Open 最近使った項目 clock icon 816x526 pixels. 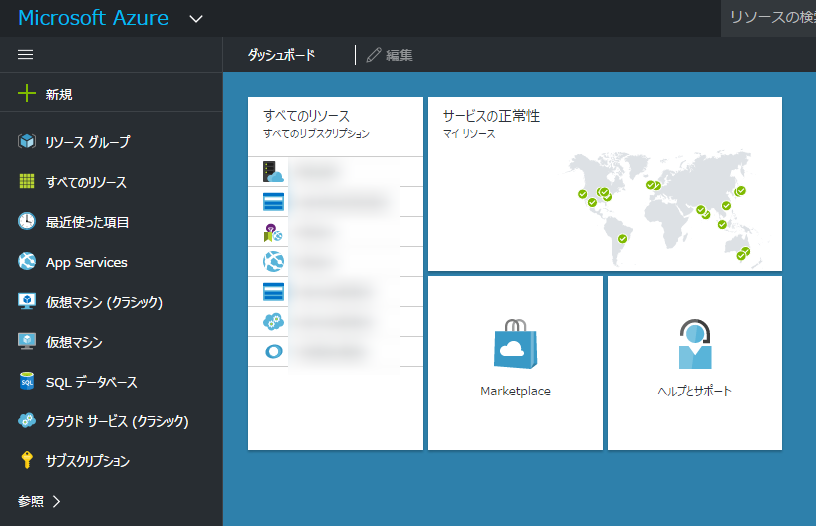pyautogui.click(x=27, y=222)
